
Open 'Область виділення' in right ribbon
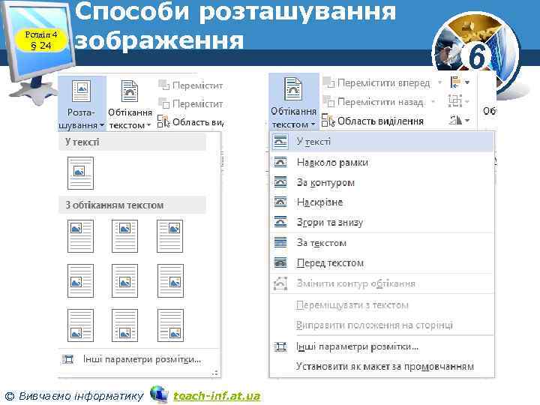[373, 121]
